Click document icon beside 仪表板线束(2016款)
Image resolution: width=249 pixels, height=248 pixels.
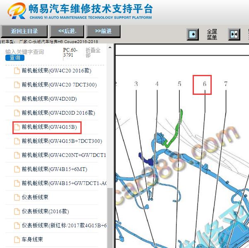tap(17, 212)
